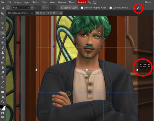
Task: Swap crop width and height values
Action: coord(44,8)
